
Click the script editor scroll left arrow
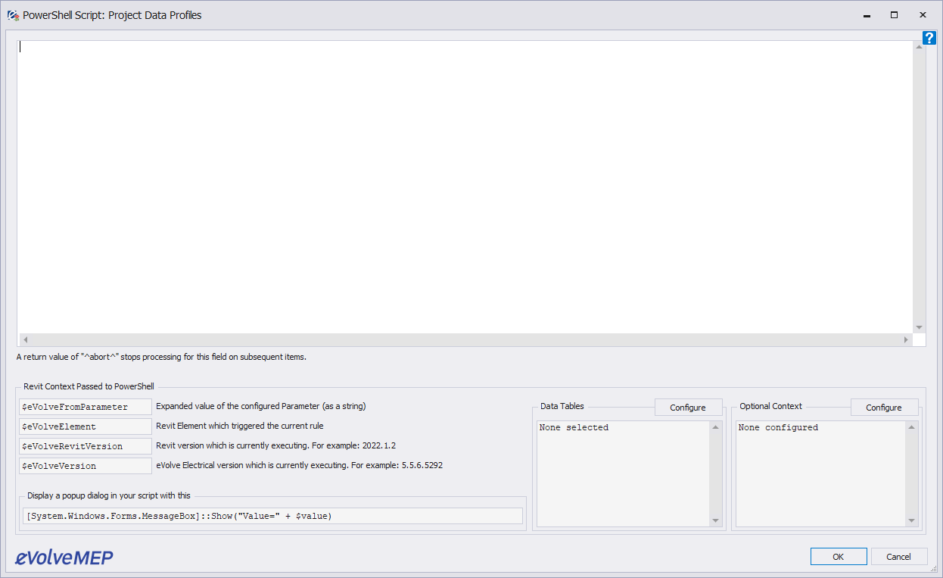(x=24, y=340)
